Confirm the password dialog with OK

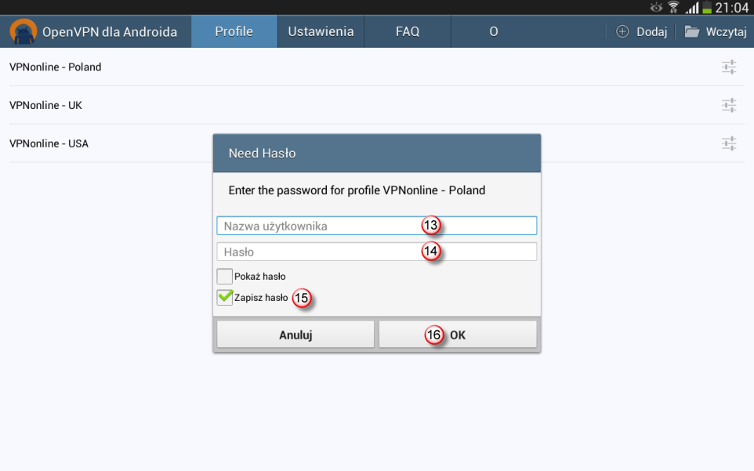coord(458,335)
